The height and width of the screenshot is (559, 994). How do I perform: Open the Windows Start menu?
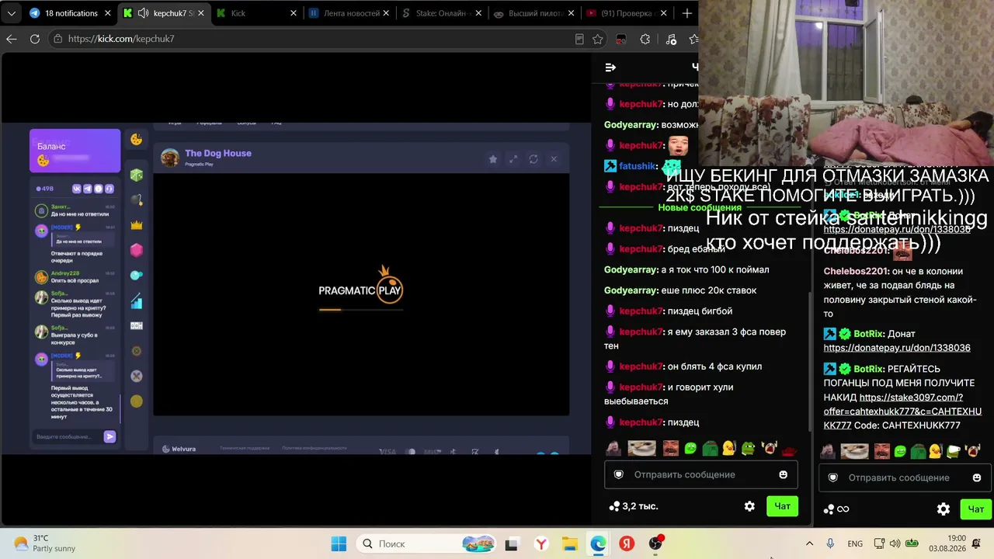339,544
